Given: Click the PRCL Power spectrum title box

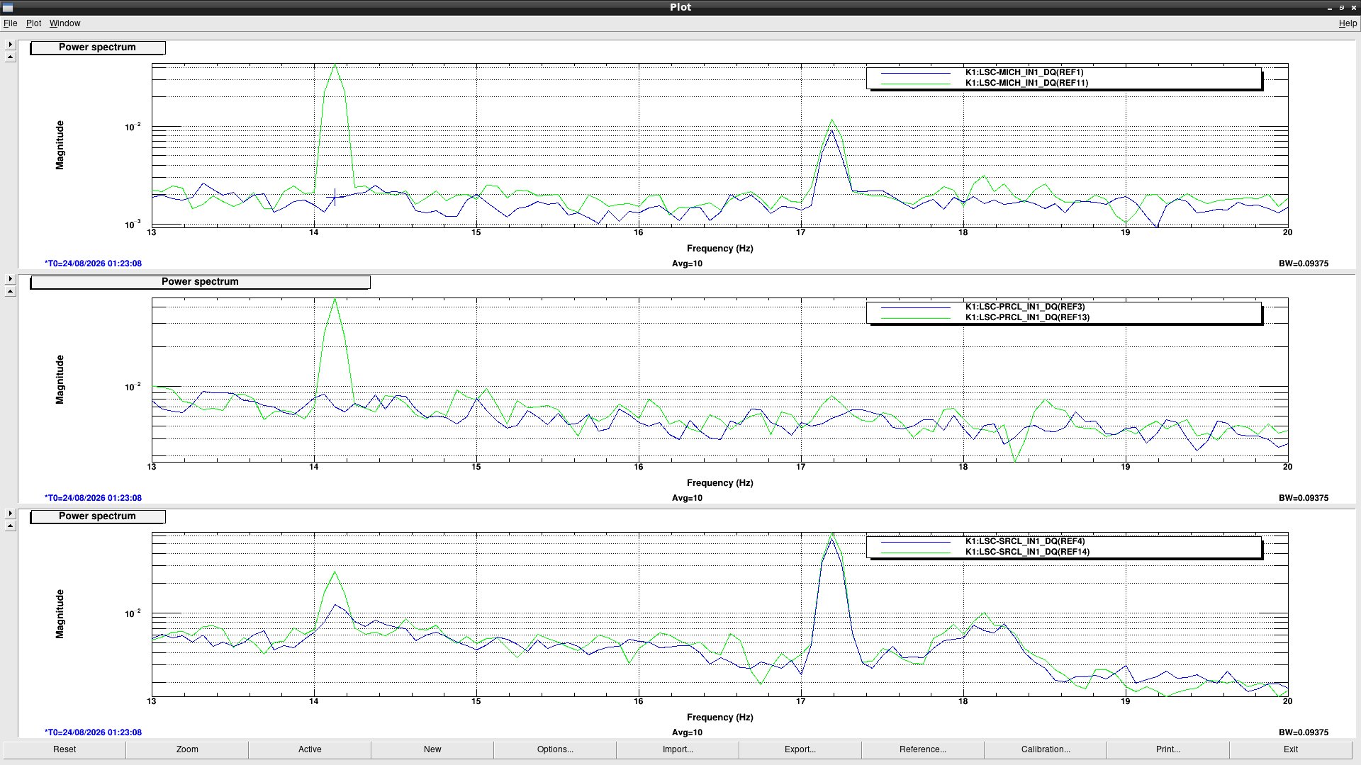Looking at the screenshot, I should 200,282.
